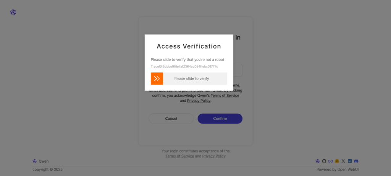Open the Discord icon link
This screenshot has width=391, height=176.
[x=356, y=161]
